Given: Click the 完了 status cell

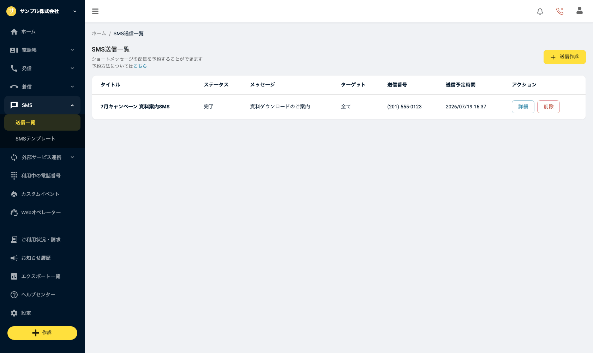Looking at the screenshot, I should pos(209,107).
